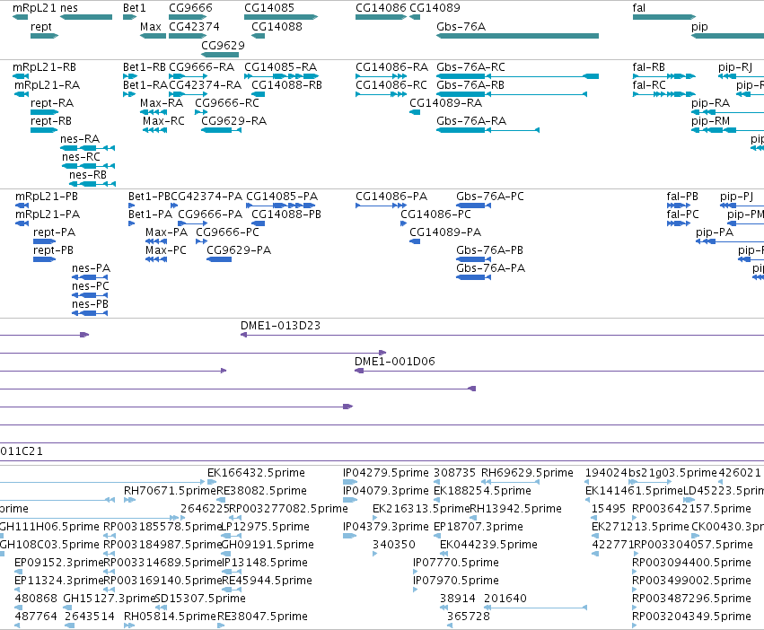Select EST label 201640

pyautogui.click(x=505, y=599)
